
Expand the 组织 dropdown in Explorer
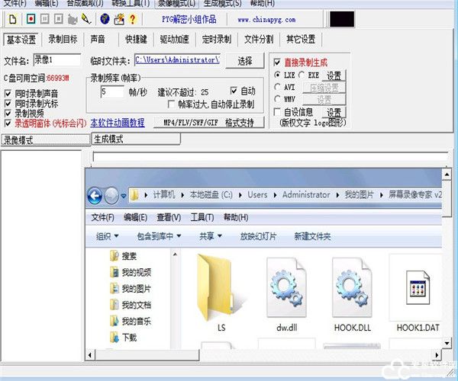(x=108, y=236)
